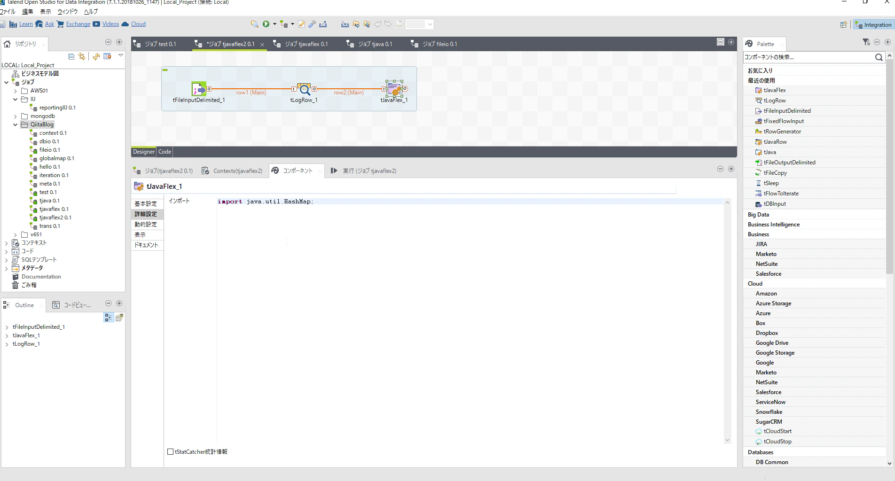The image size is (895, 481).
Task: Open the zoom combo box in toolbar
Action: [x=419, y=24]
